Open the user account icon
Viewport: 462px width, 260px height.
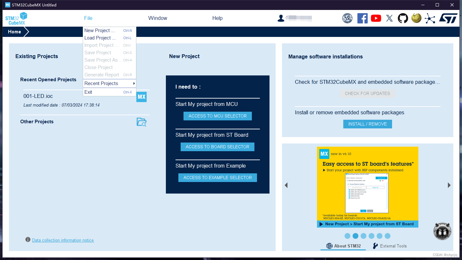[281, 18]
